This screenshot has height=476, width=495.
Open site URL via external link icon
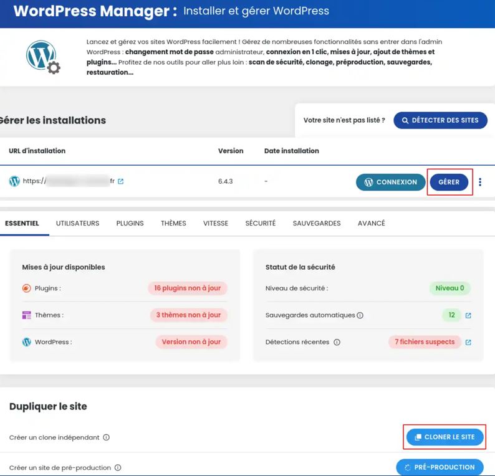(120, 181)
